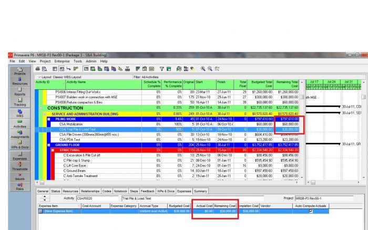Open the Group and Sort icon
The image size is (368, 230).
tap(169, 69)
